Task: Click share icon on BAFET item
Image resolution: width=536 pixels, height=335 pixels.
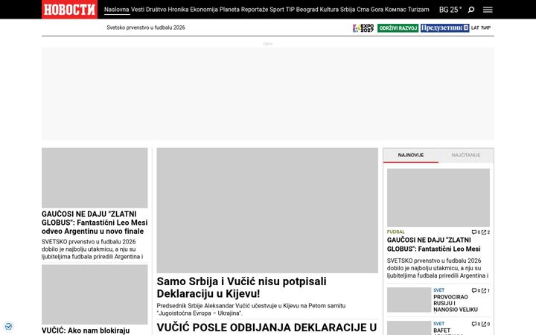Action: [485, 324]
